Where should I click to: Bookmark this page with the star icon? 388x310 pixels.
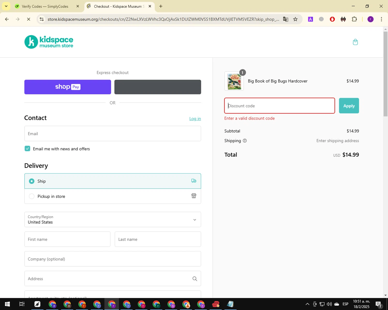(x=295, y=19)
